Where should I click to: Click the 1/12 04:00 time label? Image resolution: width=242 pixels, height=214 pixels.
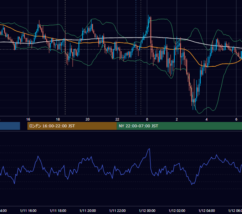207,210
